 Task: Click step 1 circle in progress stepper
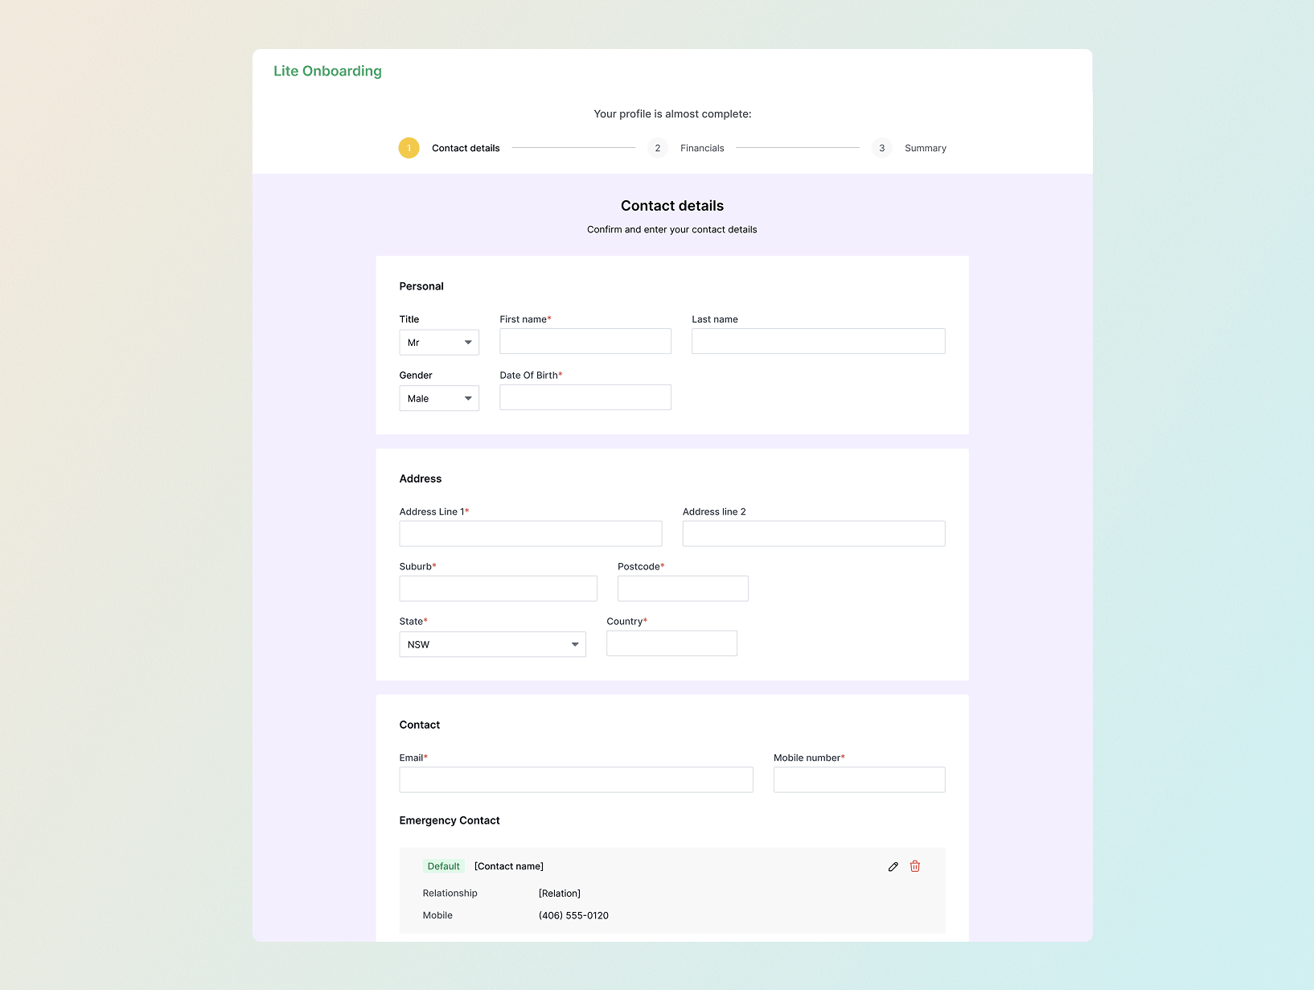(x=409, y=148)
